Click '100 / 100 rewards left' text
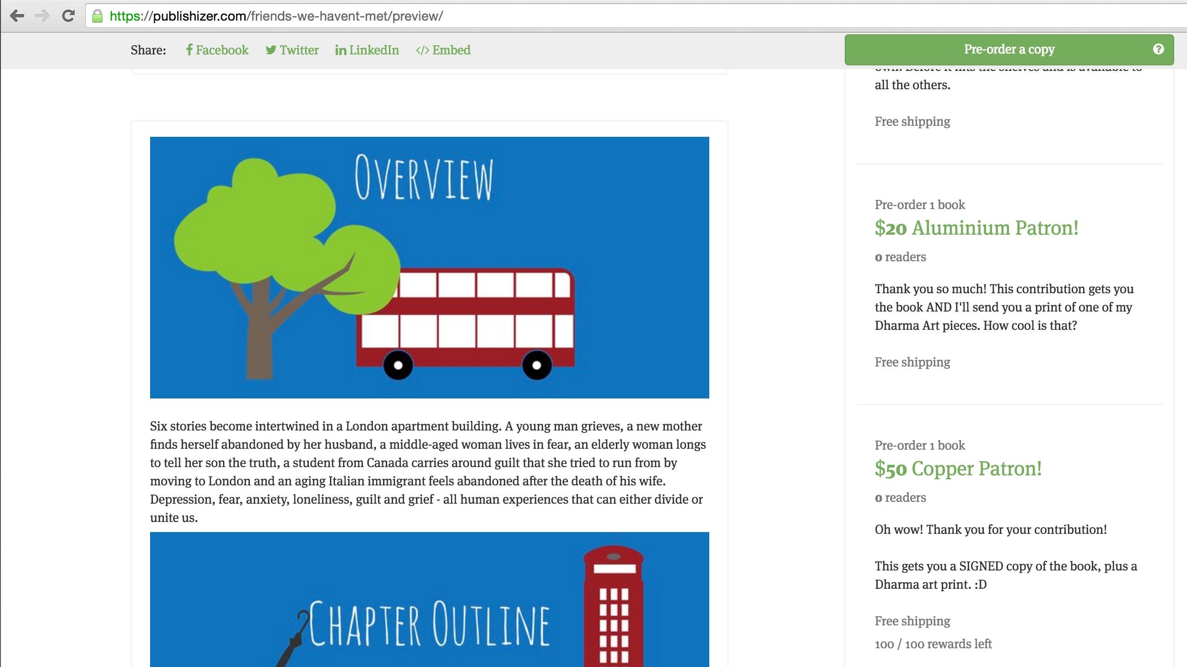This screenshot has width=1187, height=667. tap(933, 644)
